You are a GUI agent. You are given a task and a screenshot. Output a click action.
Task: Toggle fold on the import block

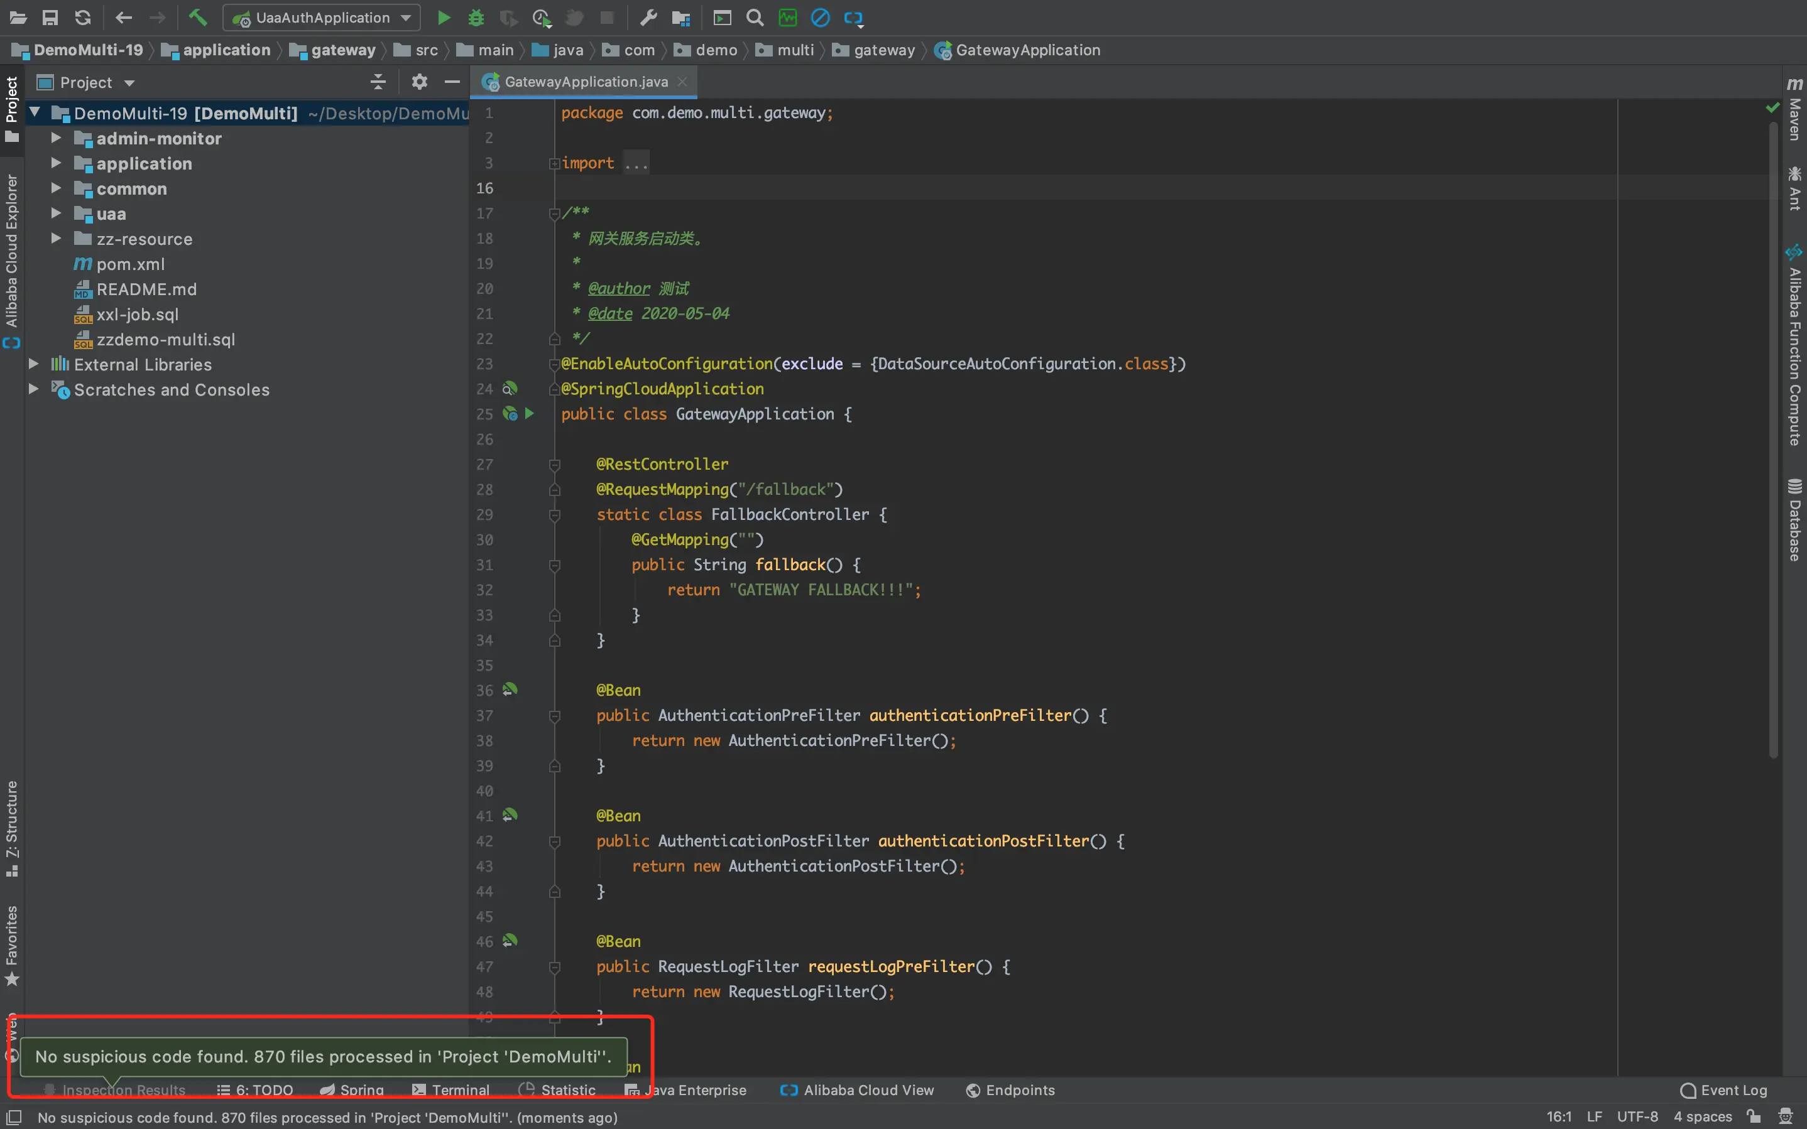point(554,163)
